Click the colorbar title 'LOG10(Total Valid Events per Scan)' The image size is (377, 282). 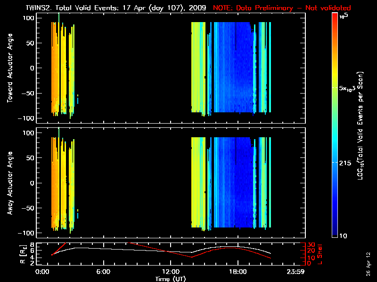(x=360, y=127)
